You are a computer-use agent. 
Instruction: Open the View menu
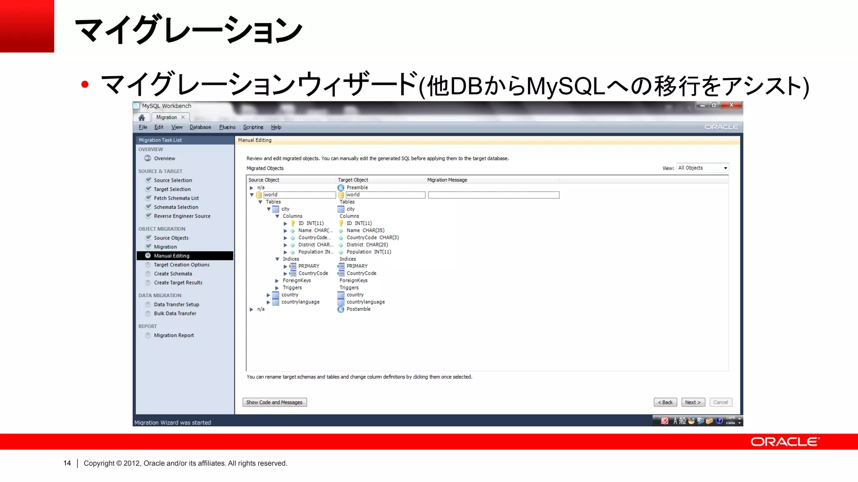coord(177,127)
